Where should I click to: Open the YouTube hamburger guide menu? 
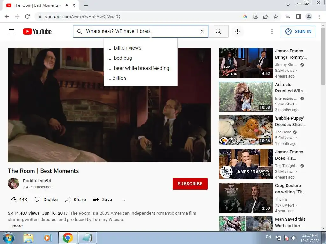11,31
